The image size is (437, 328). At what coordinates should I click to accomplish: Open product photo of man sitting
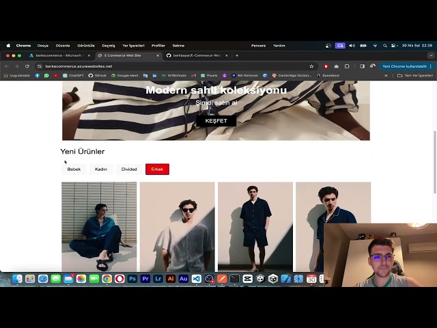(x=99, y=227)
